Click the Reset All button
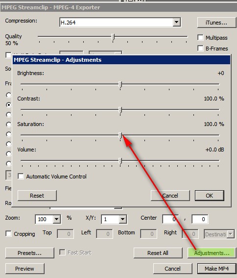The image size is (237, 278). point(158,253)
